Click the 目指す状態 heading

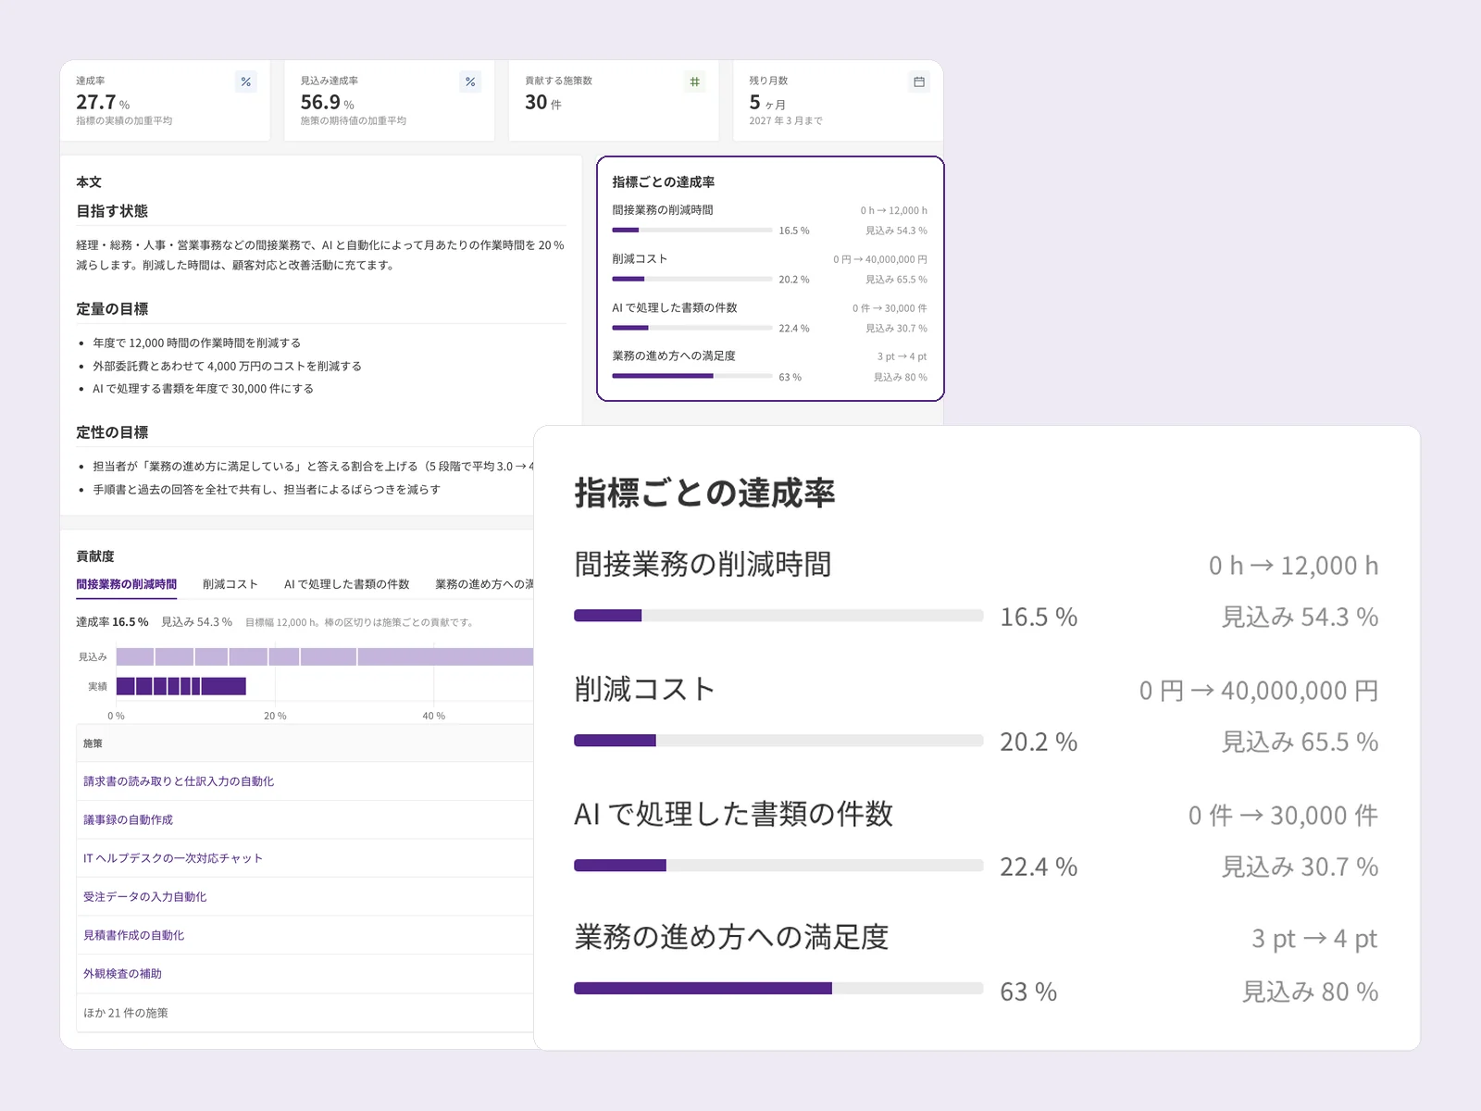112,211
